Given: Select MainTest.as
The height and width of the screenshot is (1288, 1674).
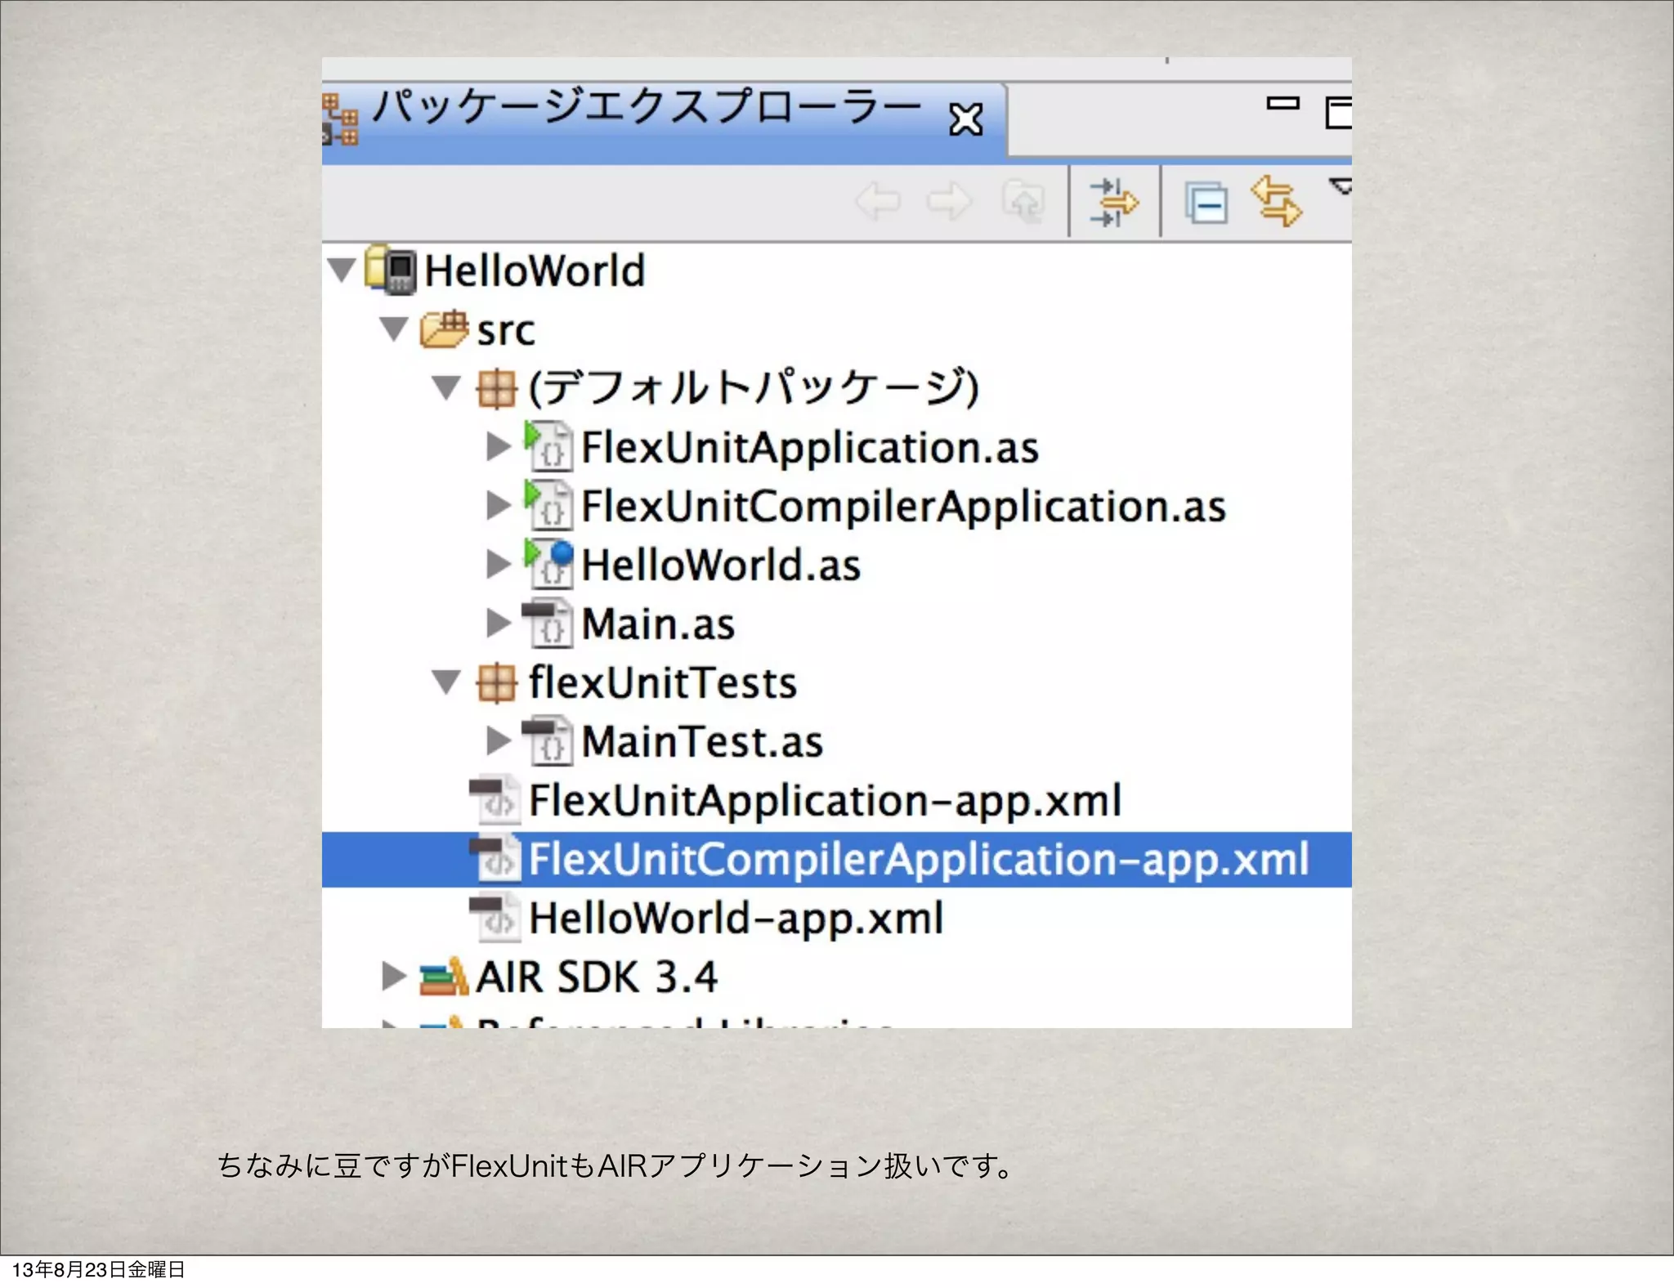Looking at the screenshot, I should click(x=703, y=741).
